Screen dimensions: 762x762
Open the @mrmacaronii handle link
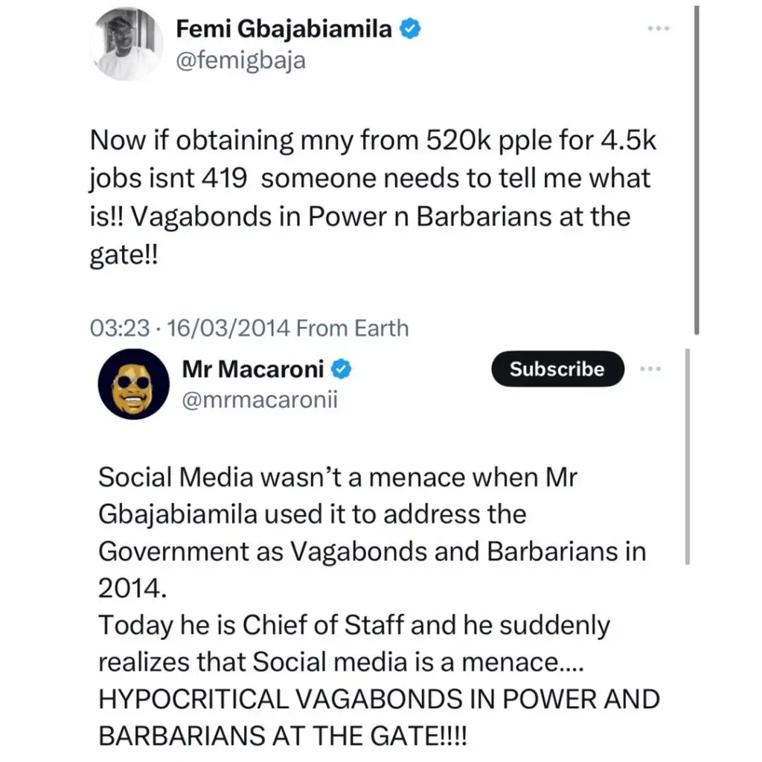pyautogui.click(x=260, y=400)
